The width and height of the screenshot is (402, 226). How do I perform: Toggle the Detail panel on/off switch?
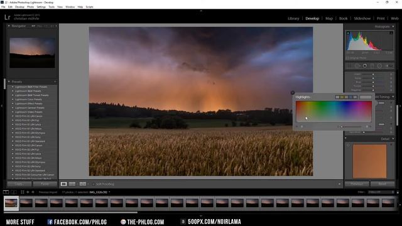[346, 138]
